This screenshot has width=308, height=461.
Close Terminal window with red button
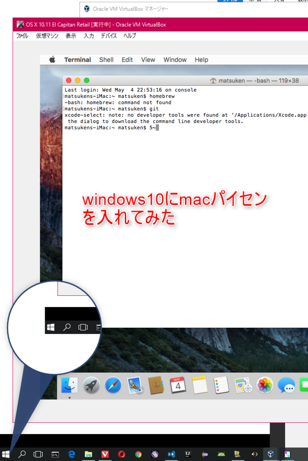click(x=69, y=80)
